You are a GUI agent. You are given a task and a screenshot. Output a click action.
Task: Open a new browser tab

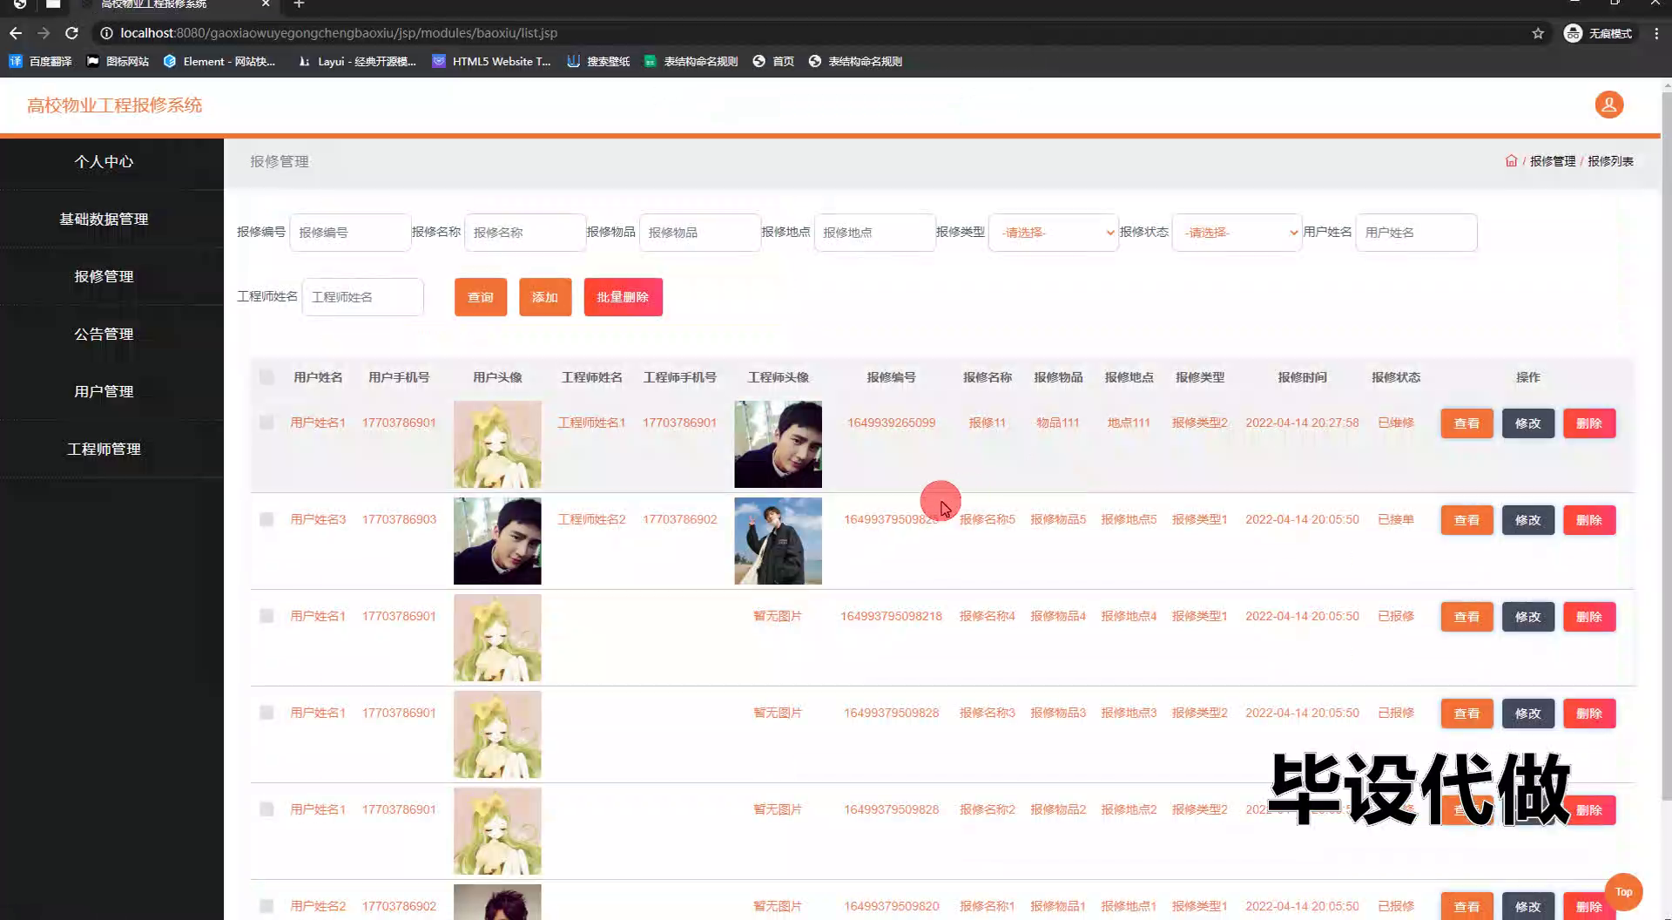299,4
